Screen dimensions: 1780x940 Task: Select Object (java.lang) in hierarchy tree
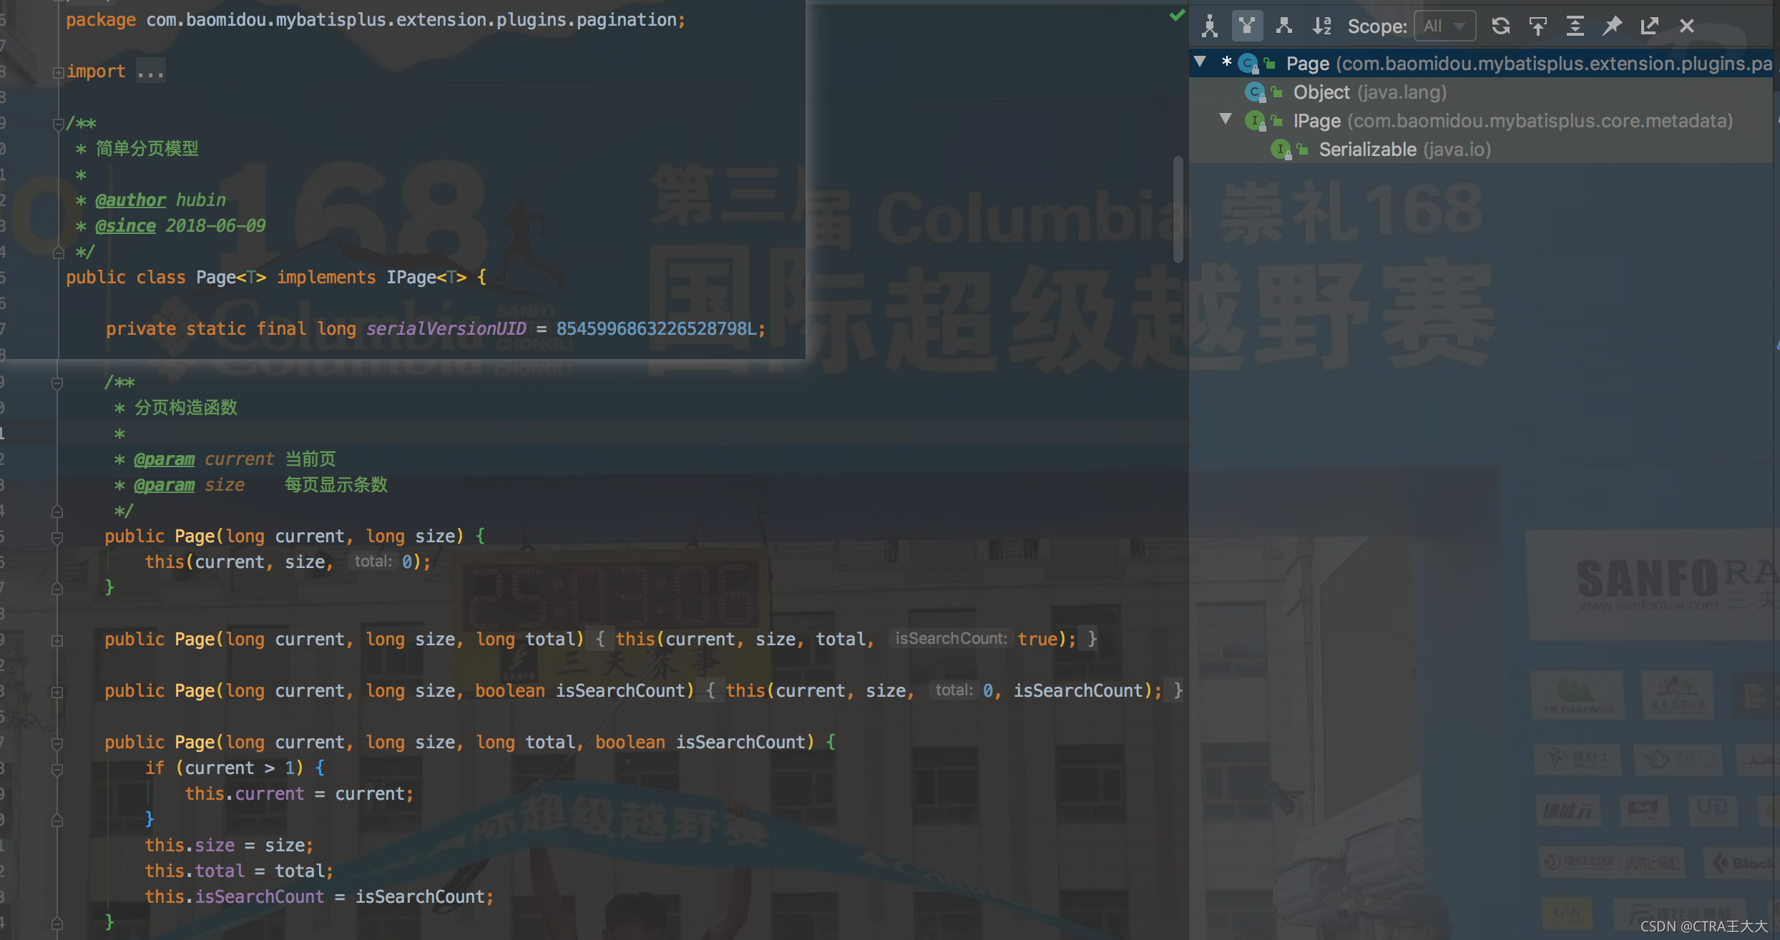[1321, 92]
